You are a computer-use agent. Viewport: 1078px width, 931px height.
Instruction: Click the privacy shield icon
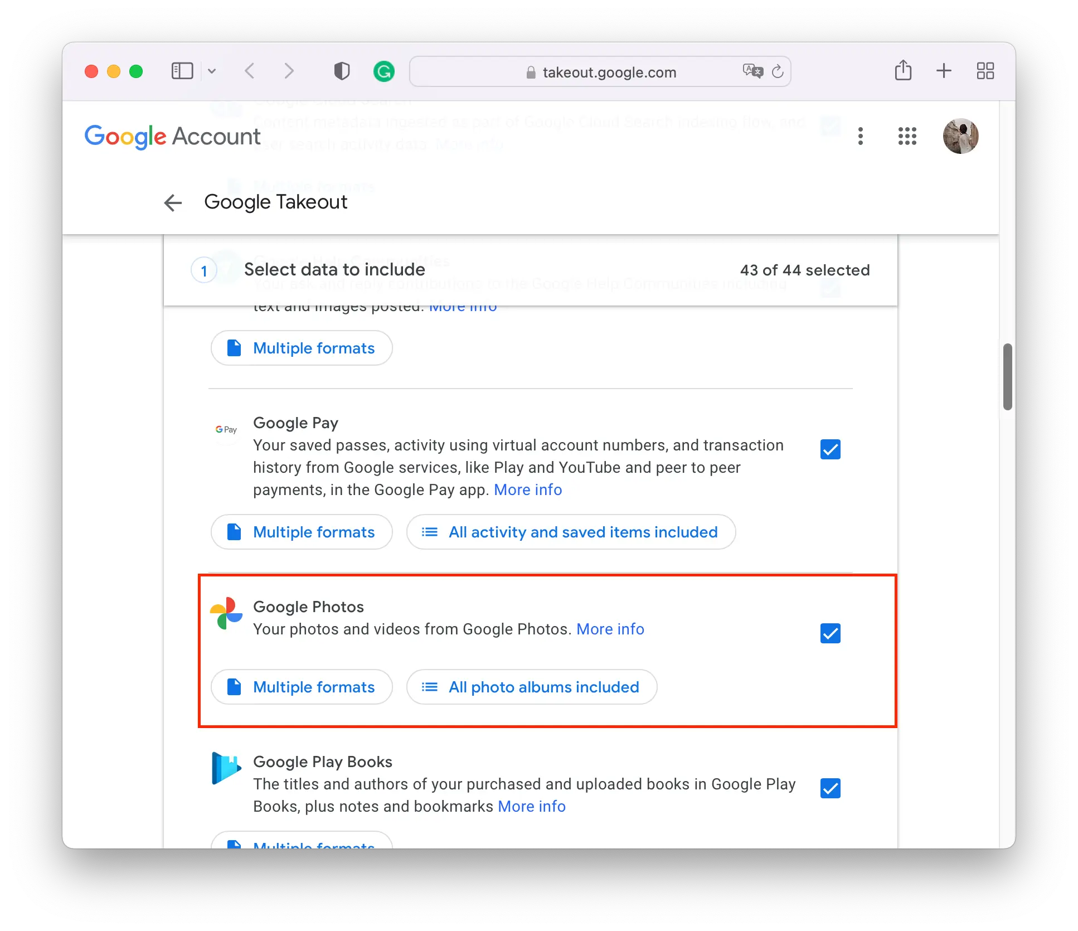tap(342, 71)
